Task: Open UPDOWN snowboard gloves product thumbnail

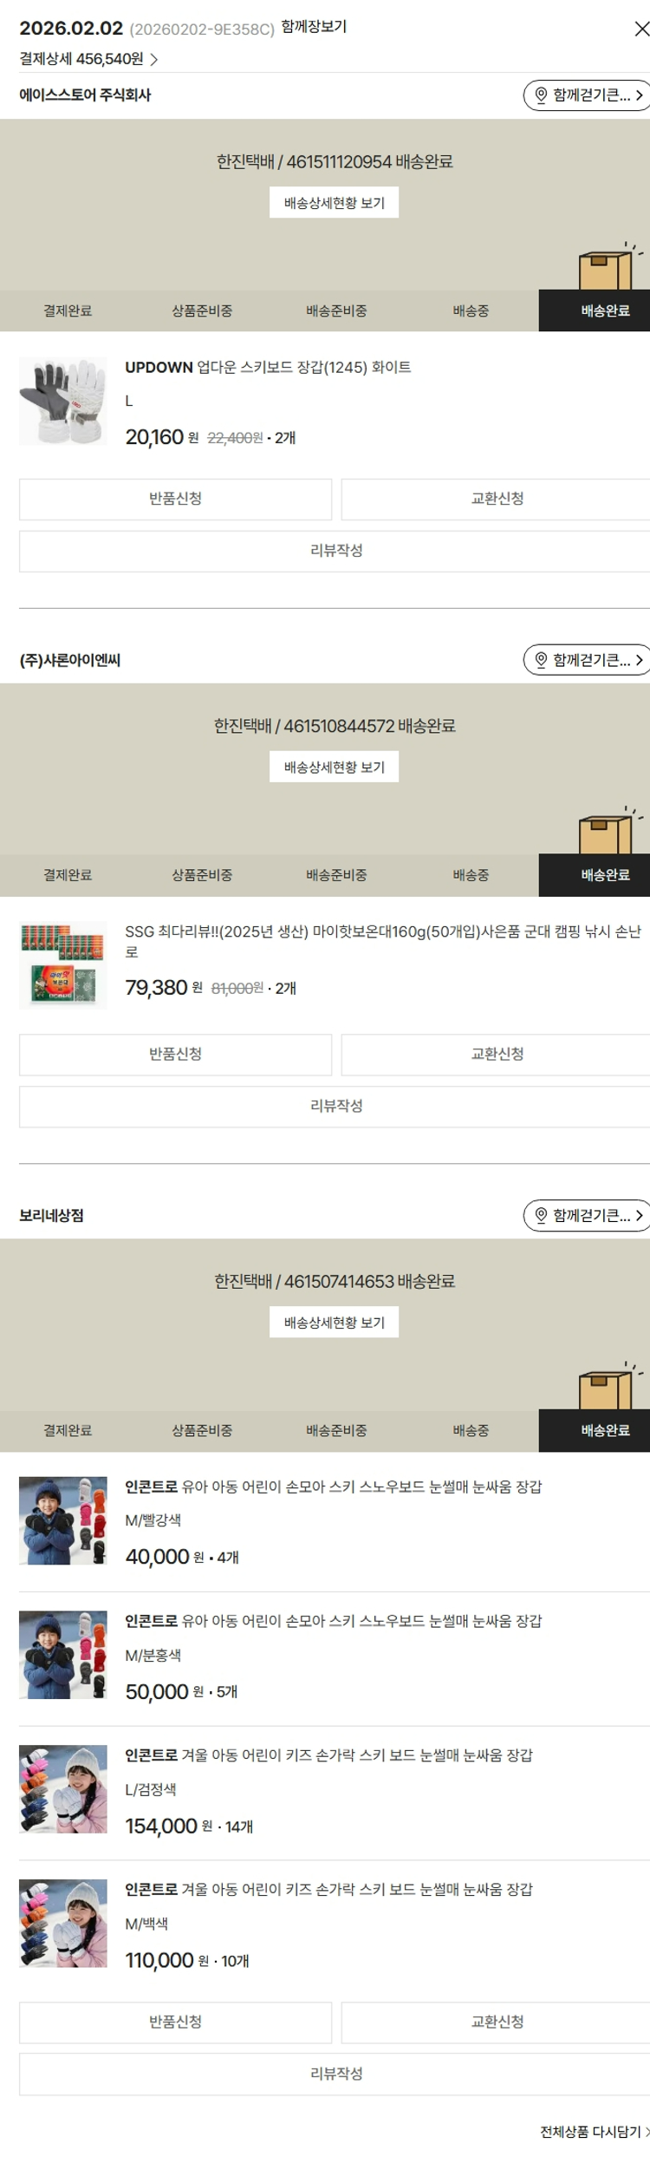Action: coord(63,402)
